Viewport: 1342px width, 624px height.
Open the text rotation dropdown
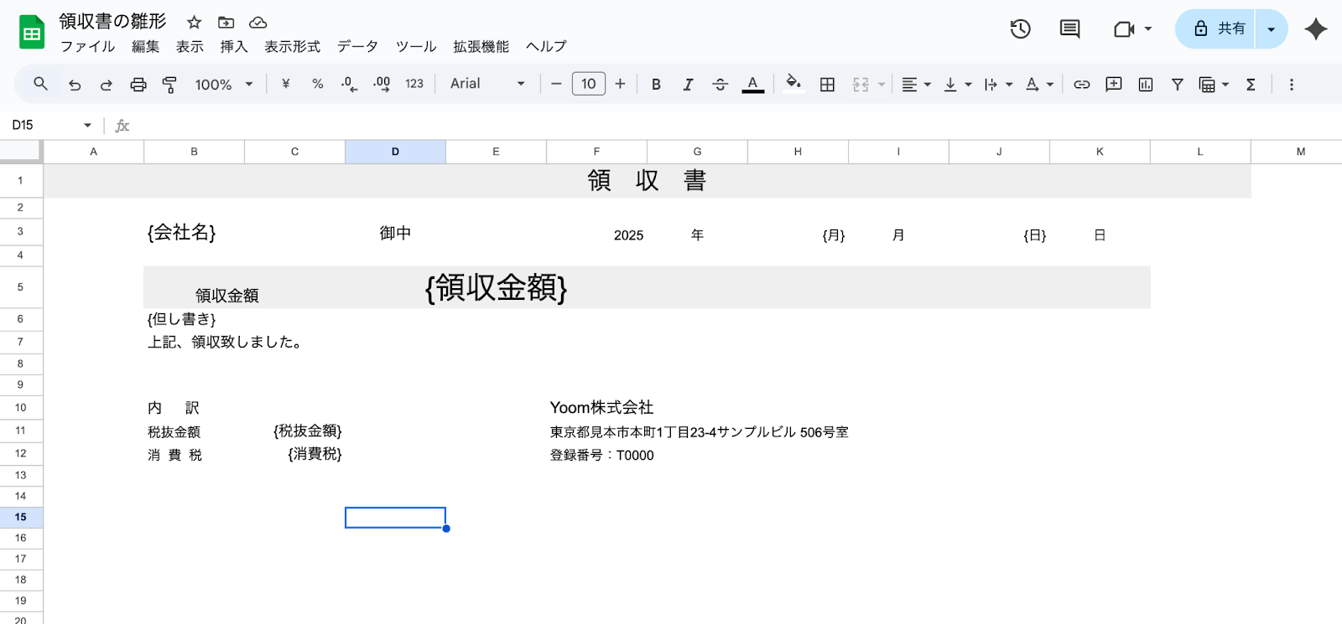pos(1039,85)
